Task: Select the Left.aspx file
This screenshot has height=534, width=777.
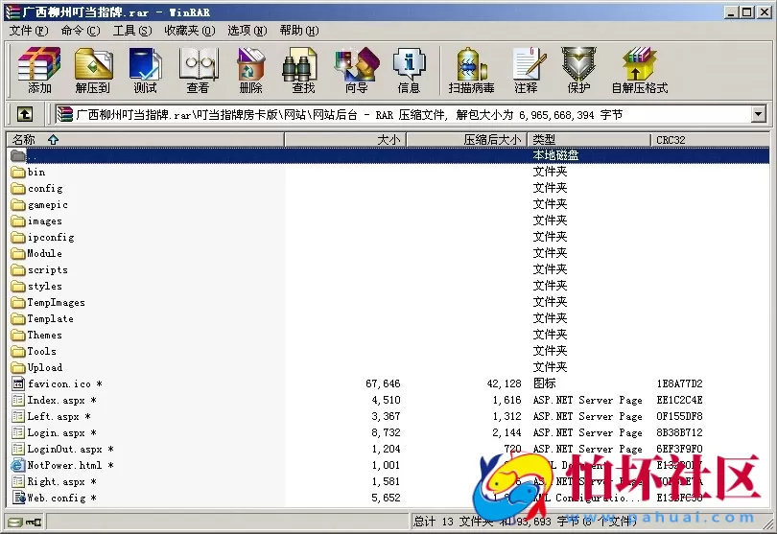Action: (x=53, y=416)
